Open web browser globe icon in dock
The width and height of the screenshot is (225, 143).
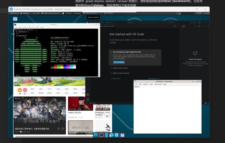tap(111, 135)
